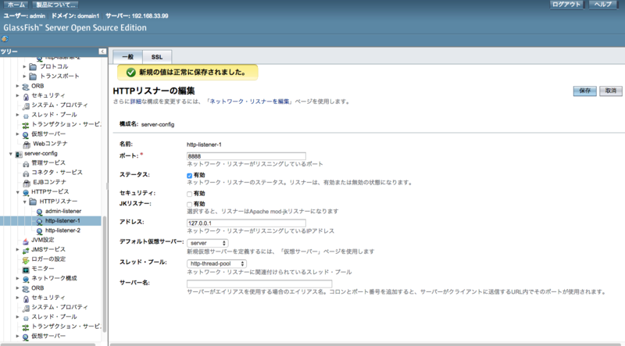Click the ロガーの設定 icon
This screenshot has width=625, height=346.
click(26, 259)
